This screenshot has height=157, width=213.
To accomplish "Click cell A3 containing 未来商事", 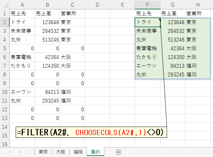I will point(22,31).
